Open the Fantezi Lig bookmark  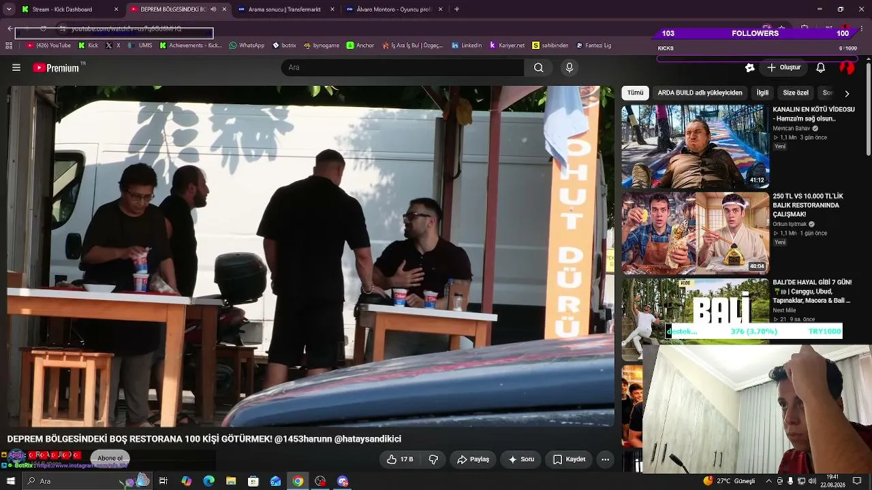[x=593, y=46]
